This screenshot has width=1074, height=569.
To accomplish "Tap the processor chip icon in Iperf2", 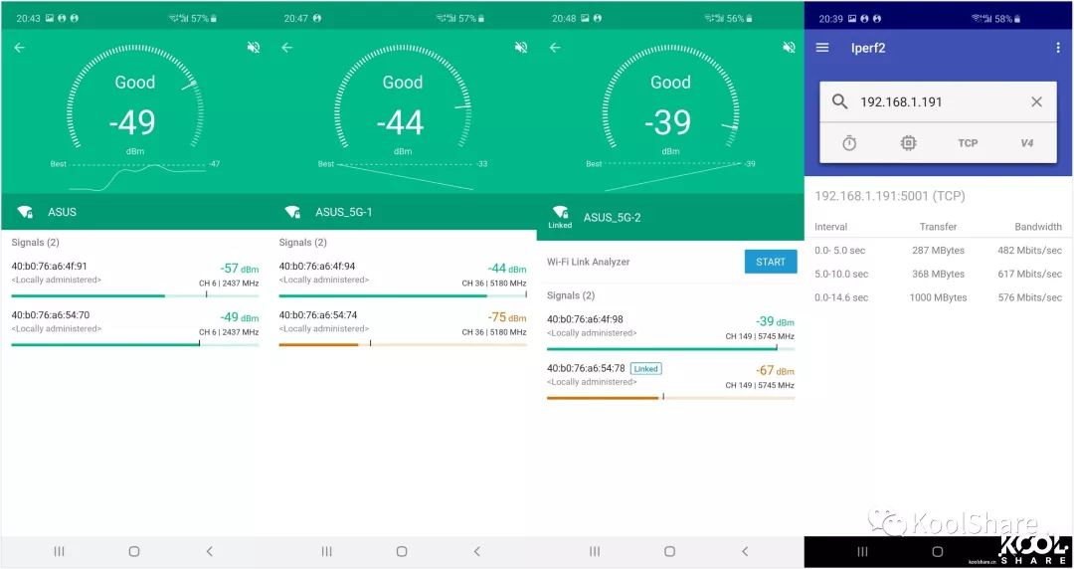I will click(908, 142).
